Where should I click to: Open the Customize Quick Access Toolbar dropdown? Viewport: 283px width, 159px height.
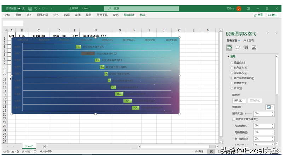pyautogui.click(x=51, y=8)
